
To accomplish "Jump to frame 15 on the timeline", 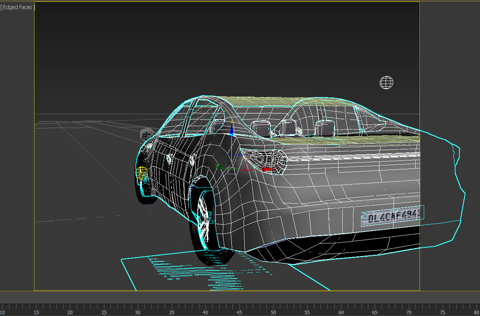I will [x=36, y=307].
